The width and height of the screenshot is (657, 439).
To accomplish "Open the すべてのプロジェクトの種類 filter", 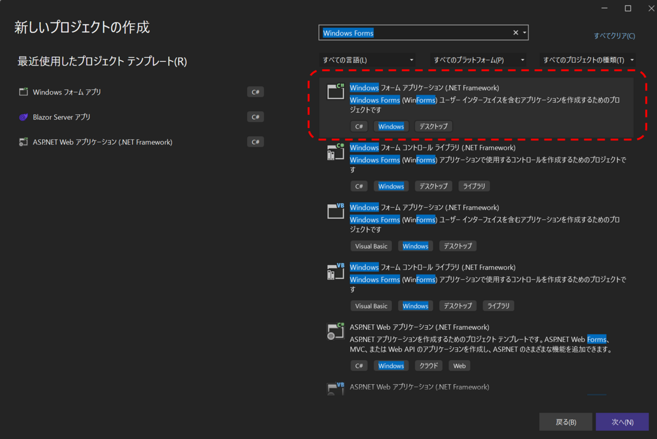I will 589,60.
